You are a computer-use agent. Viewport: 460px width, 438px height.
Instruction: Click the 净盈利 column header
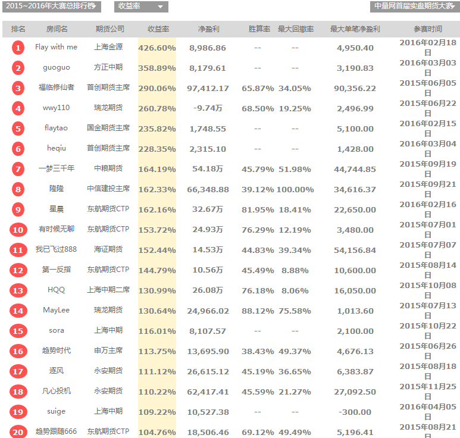click(x=209, y=29)
